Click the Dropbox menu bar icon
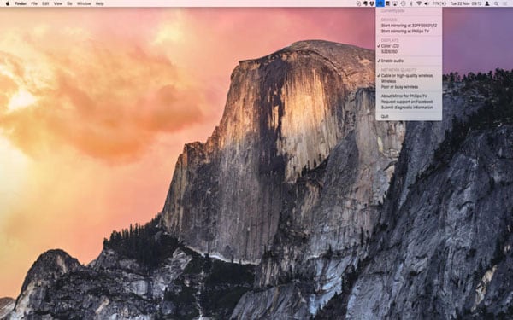The image size is (513, 320). [372, 3]
